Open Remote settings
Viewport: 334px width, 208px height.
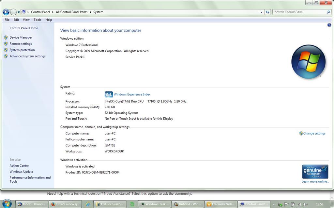tap(21, 44)
